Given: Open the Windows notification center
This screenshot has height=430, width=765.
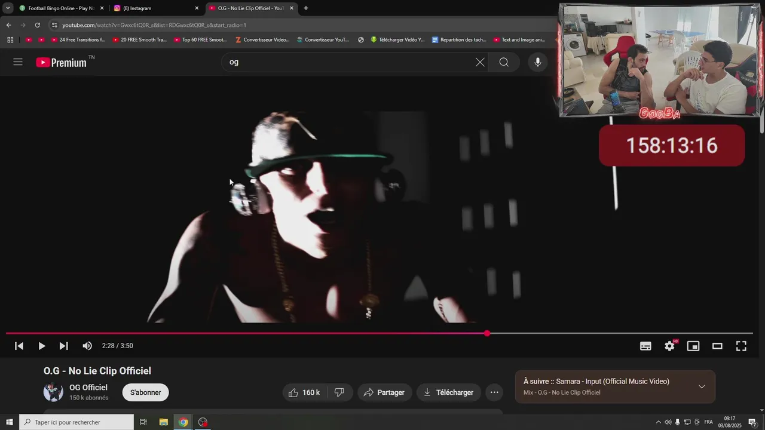Looking at the screenshot, I should click(x=752, y=422).
